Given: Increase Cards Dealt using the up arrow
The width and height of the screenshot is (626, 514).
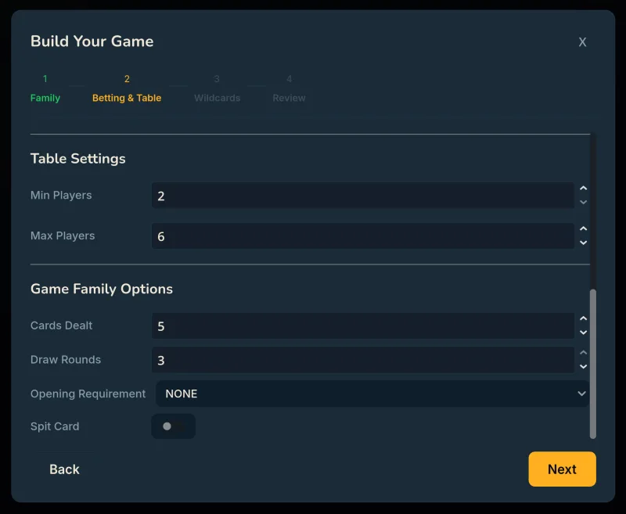Looking at the screenshot, I should click(x=583, y=320).
